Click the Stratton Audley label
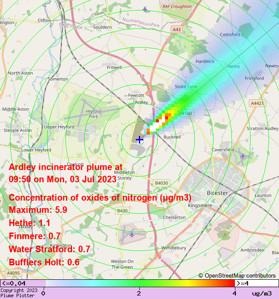Viewport: 279px width, 299px height. (x=262, y=129)
